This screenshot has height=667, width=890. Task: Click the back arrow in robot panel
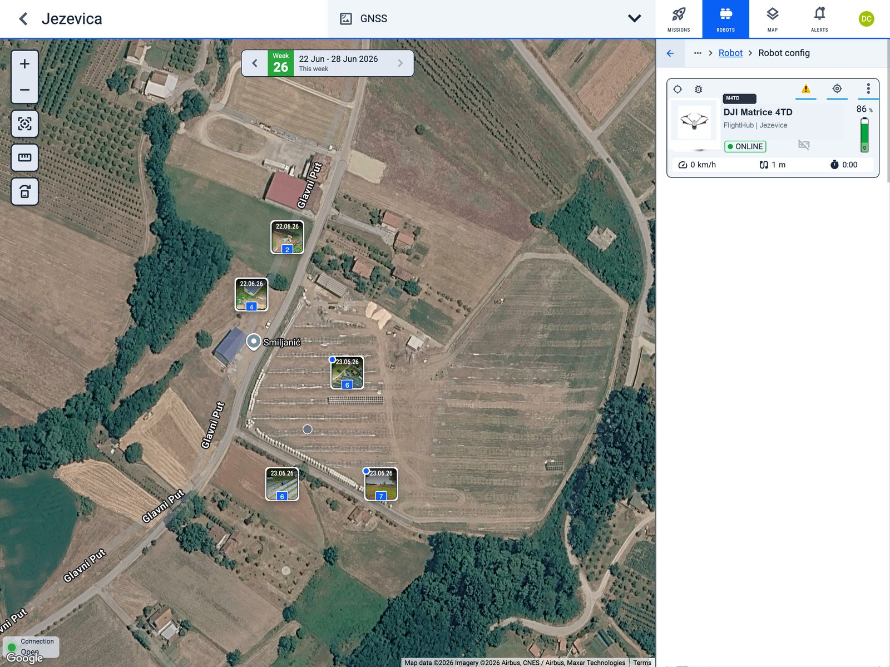(670, 53)
